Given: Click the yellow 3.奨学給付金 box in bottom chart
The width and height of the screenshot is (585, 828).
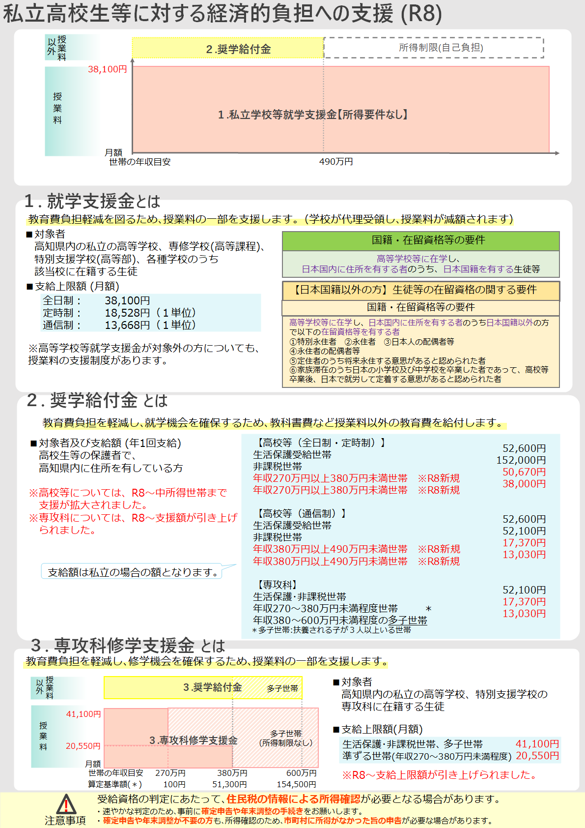Looking at the screenshot, I should tap(203, 687).
